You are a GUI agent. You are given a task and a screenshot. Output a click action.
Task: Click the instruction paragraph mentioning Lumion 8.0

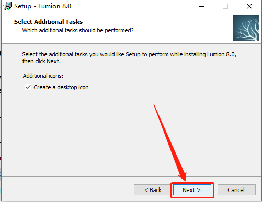pyautogui.click(x=129, y=58)
